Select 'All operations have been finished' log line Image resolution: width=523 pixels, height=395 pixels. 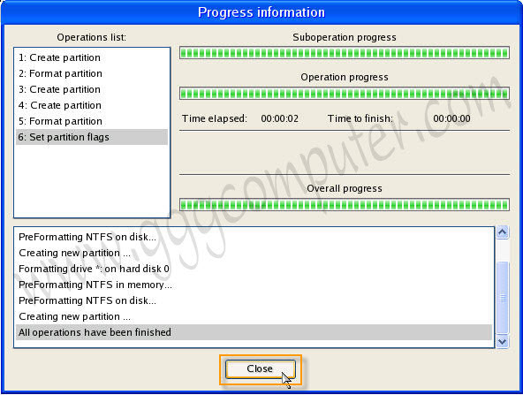(x=254, y=332)
